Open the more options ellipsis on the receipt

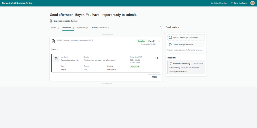tap(203, 72)
